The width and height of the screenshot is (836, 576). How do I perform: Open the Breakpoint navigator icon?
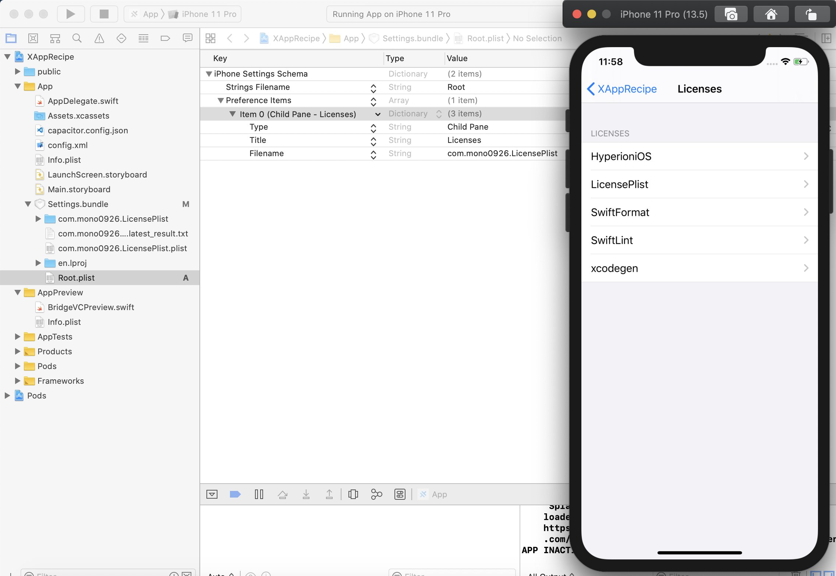click(x=166, y=38)
